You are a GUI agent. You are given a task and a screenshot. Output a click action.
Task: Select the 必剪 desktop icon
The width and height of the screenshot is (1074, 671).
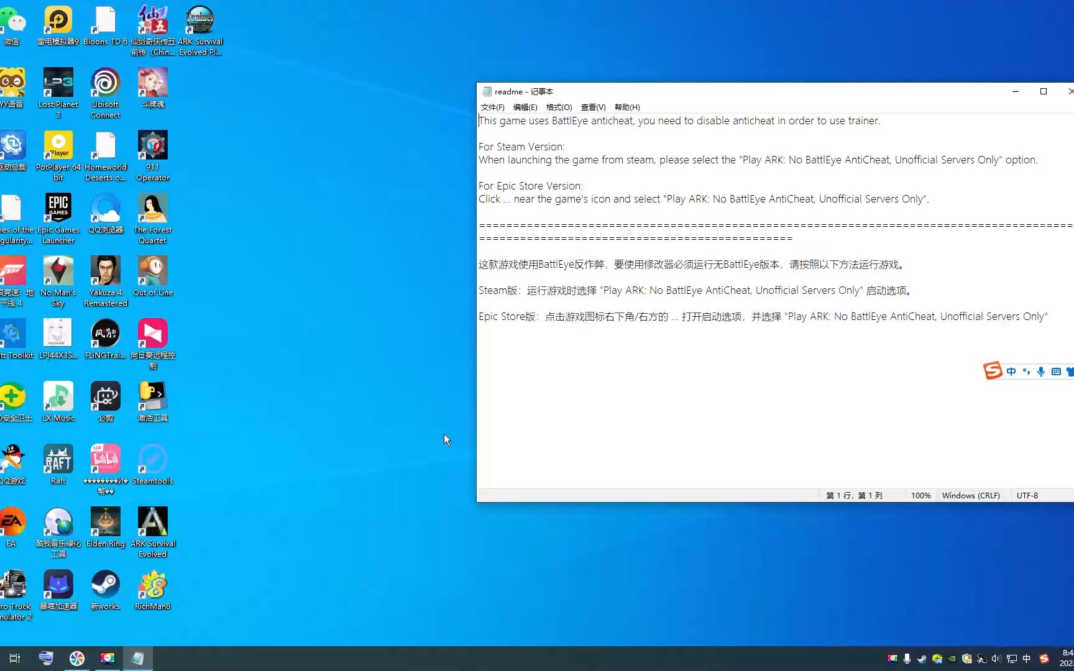pos(105,402)
